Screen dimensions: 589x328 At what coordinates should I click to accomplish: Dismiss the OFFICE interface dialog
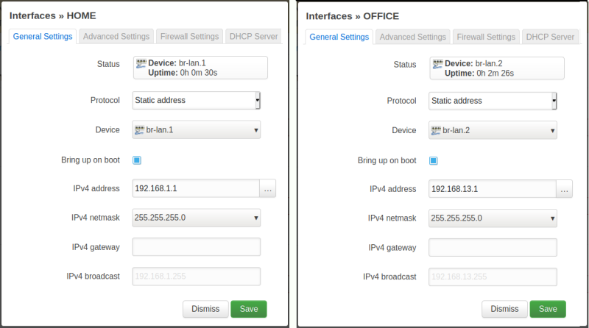[x=504, y=309]
